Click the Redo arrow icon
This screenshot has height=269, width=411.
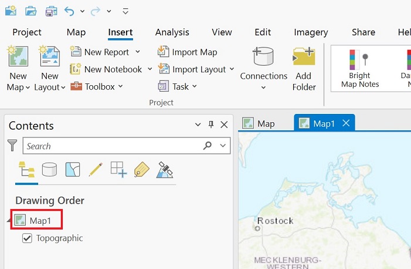(x=96, y=11)
